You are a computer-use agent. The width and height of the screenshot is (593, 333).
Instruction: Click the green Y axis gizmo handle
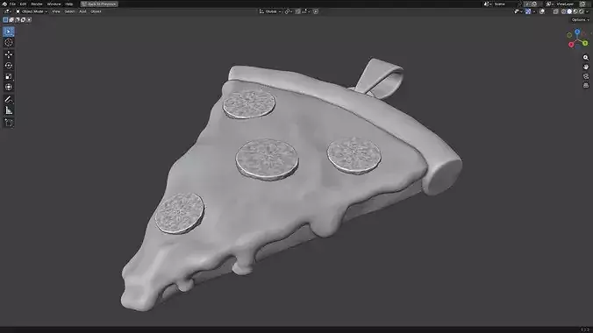pyautogui.click(x=585, y=43)
